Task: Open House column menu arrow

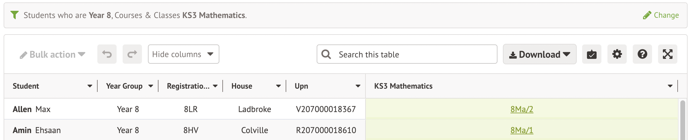Action: [x=278, y=86]
